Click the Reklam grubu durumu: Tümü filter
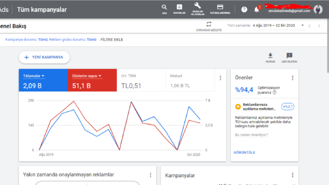Image resolution: width=329 pixels, height=185 pixels. pyautogui.click(x=73, y=39)
